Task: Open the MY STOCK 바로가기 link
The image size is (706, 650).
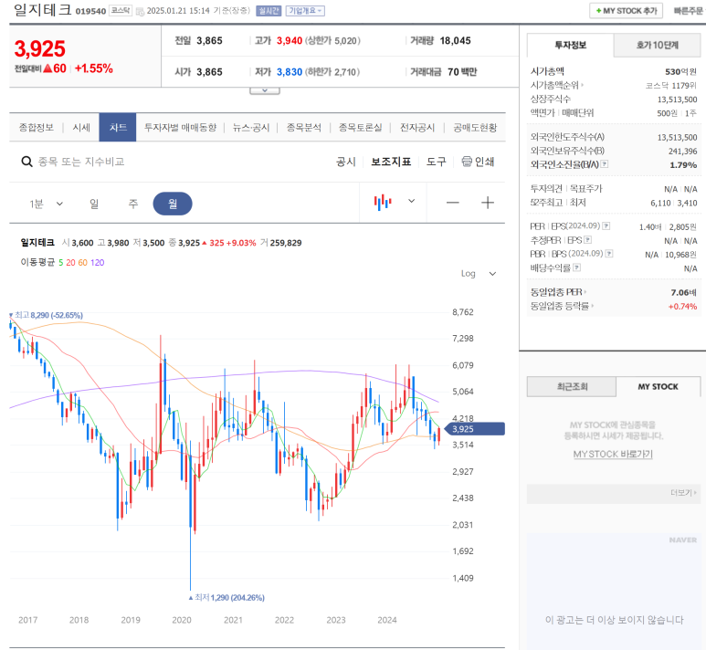Action: [613, 454]
